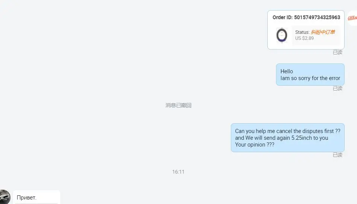Screen dimensions: 357x204
Task: Select the 消息已撤回 recalled-message notice
Action: [178, 106]
